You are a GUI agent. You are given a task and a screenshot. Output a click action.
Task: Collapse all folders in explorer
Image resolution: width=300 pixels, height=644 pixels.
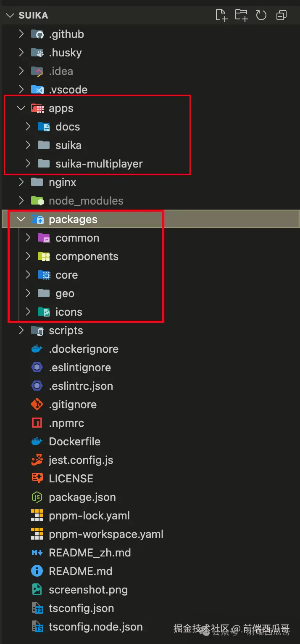[281, 16]
